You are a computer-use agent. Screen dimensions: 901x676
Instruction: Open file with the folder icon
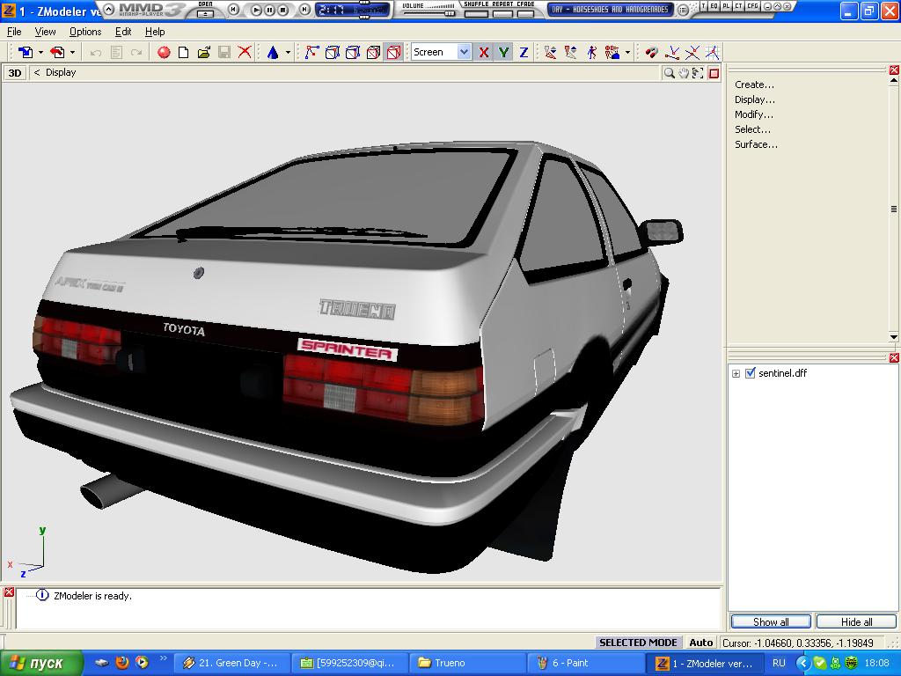(203, 53)
